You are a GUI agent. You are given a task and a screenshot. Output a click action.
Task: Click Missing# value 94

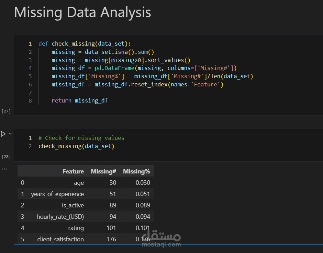point(113,217)
